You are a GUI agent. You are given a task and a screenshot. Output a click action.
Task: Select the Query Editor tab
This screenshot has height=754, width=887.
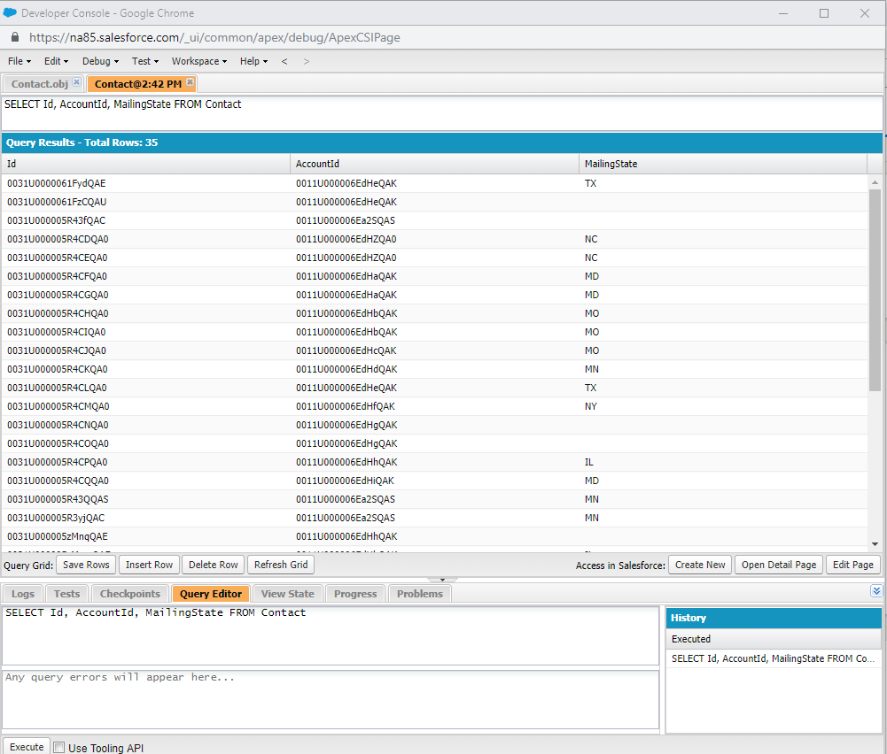coord(210,594)
